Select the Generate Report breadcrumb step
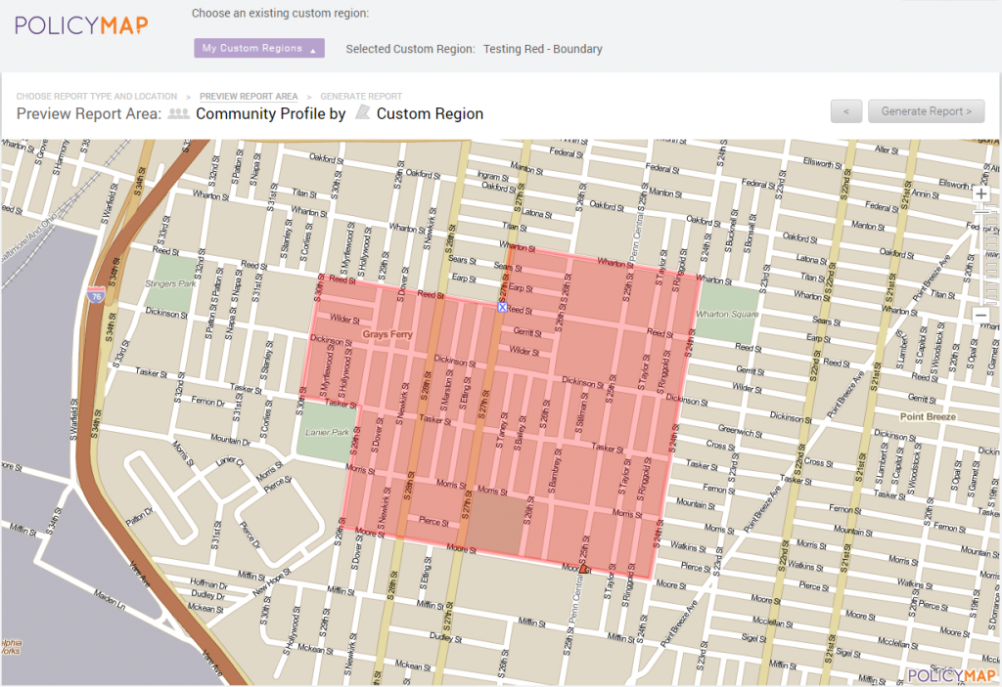Viewport: 1002px width, 687px height. (361, 97)
